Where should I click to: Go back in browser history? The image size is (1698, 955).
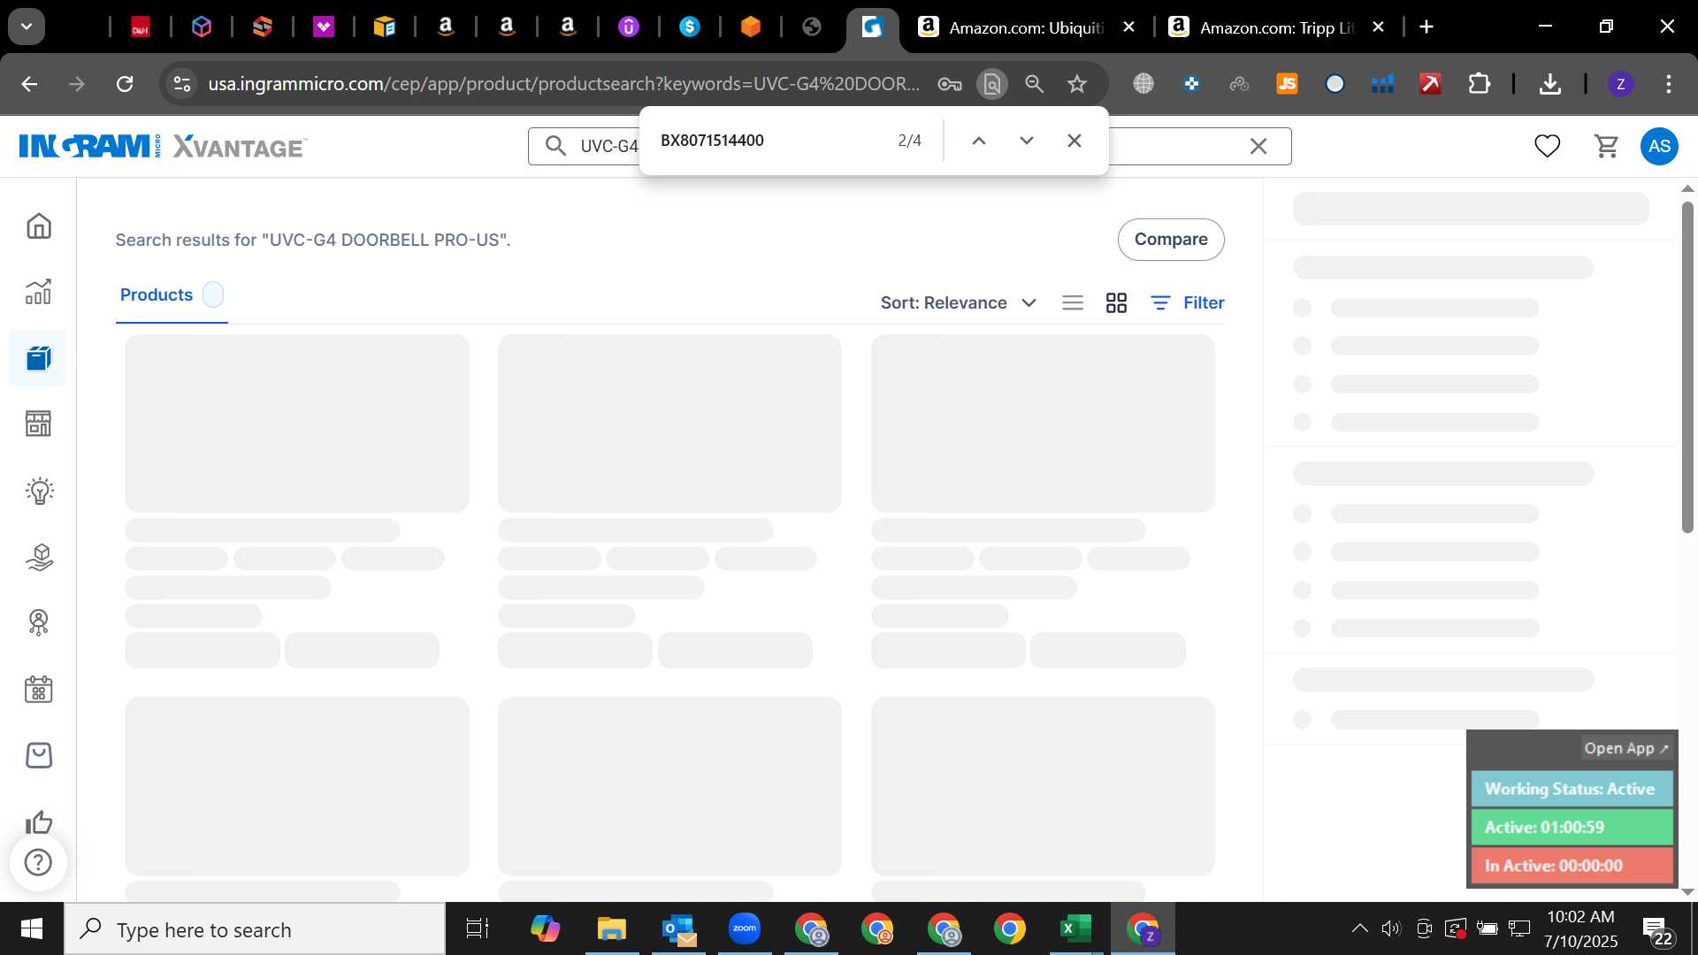(29, 84)
